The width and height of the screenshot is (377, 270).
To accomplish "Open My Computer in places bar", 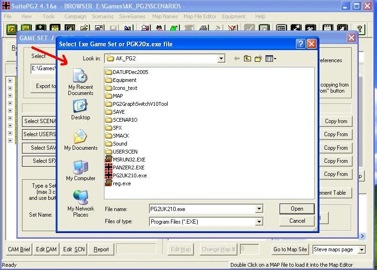I will [80, 167].
